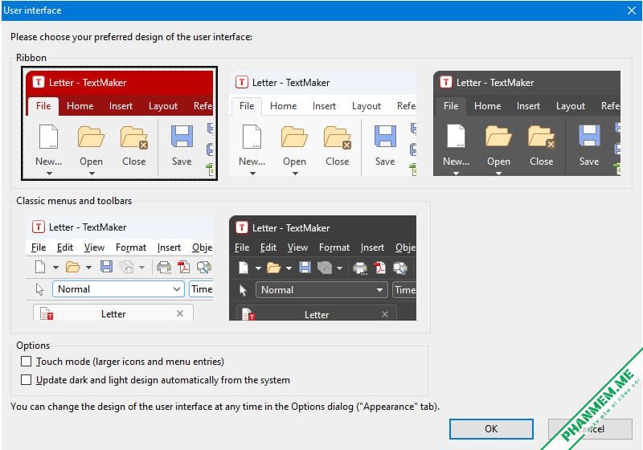The image size is (643, 450).
Task: Expand open folder arrow in dark classic toolbar
Action: coord(289,268)
